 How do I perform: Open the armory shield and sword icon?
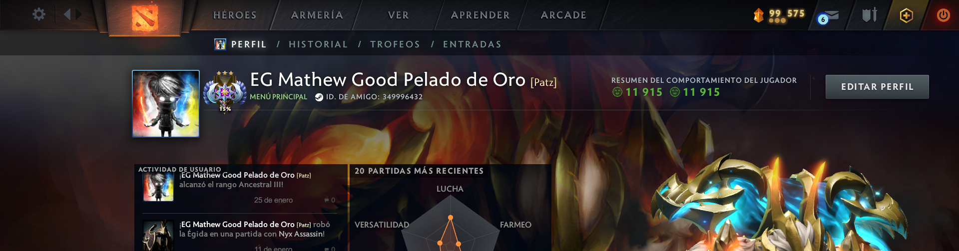[870, 15]
